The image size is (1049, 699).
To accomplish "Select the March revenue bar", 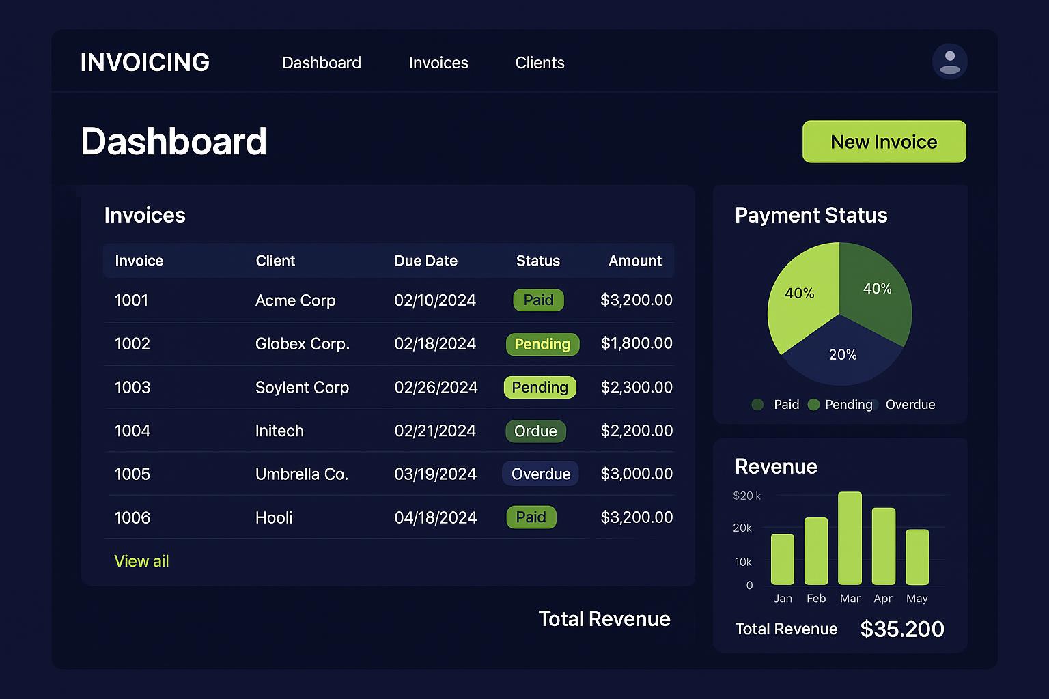I will coord(850,538).
